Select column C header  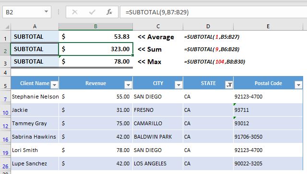(x=158, y=26)
